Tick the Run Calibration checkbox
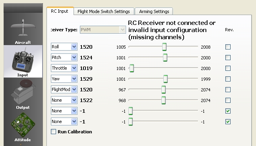 [x=53, y=131]
